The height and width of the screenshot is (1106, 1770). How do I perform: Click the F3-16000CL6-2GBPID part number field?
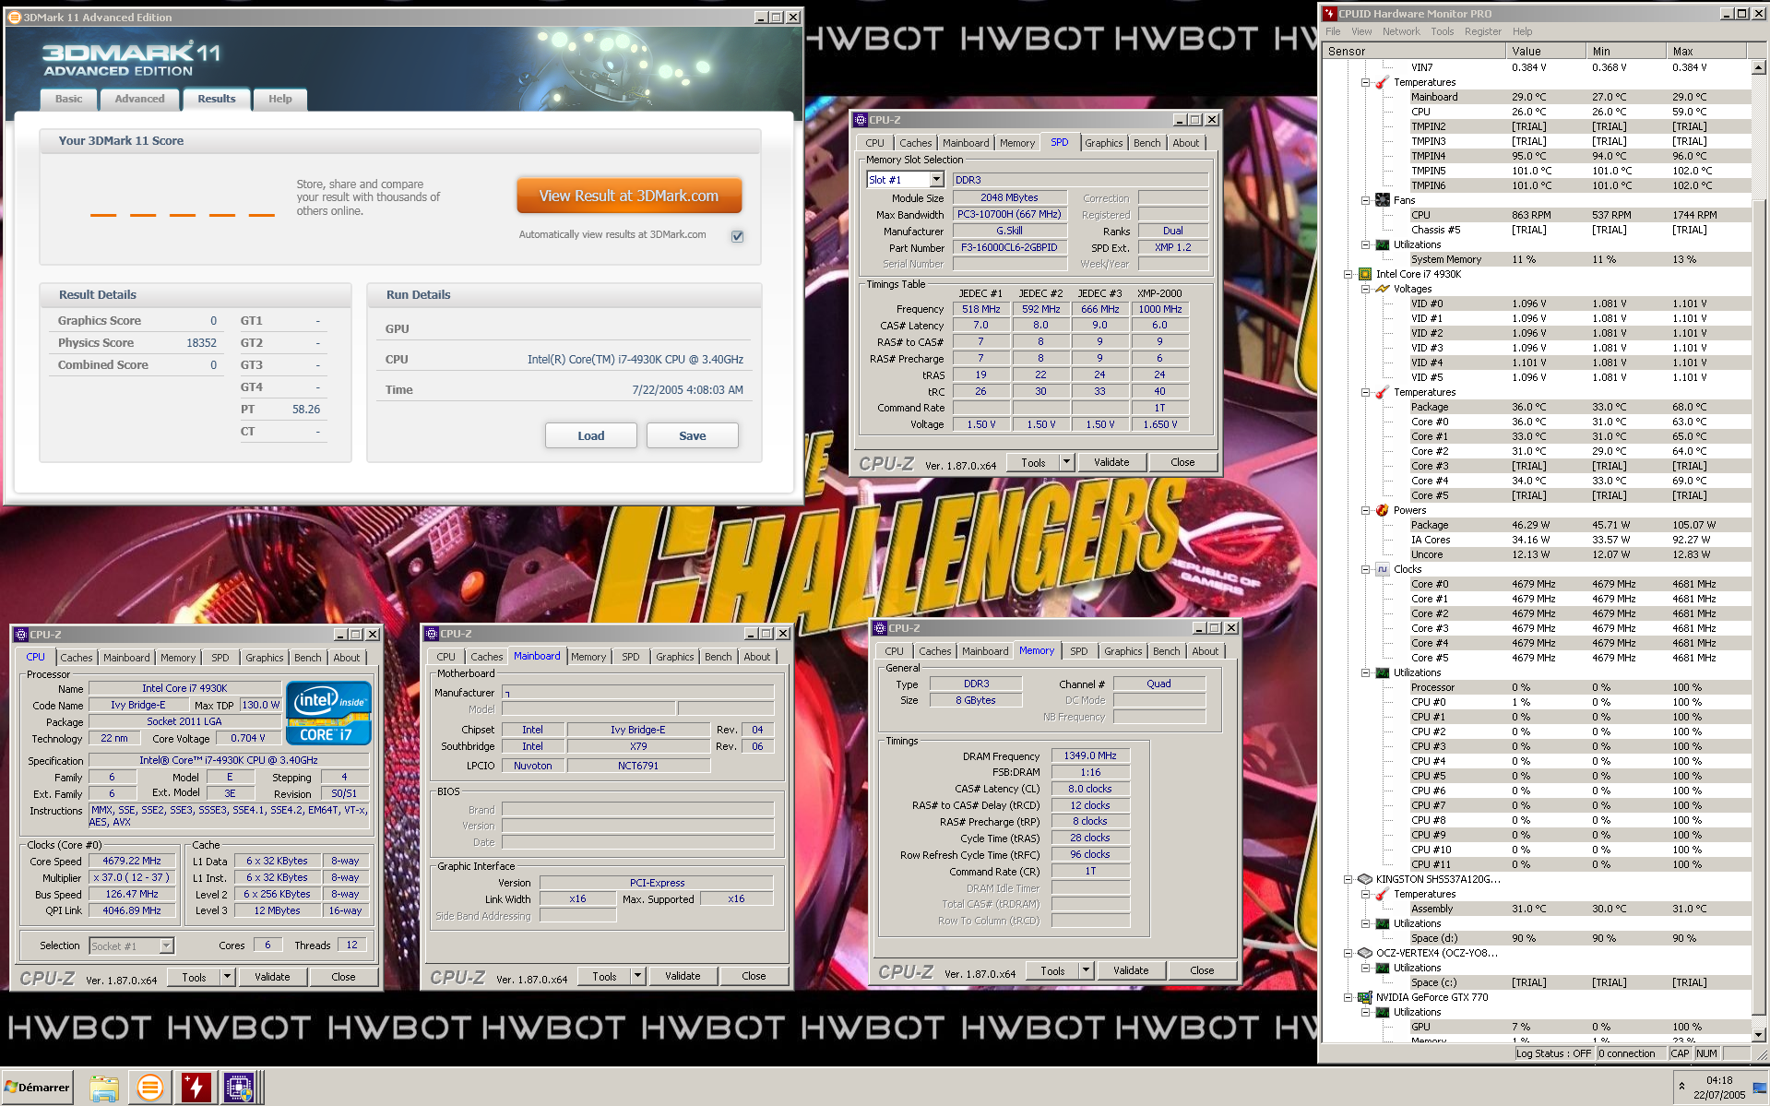(1009, 247)
